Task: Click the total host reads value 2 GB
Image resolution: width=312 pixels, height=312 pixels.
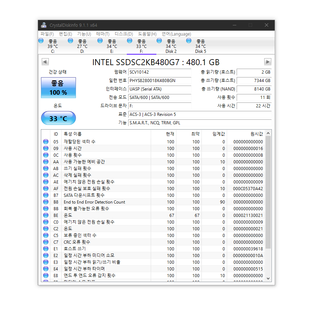Action: tap(254, 72)
